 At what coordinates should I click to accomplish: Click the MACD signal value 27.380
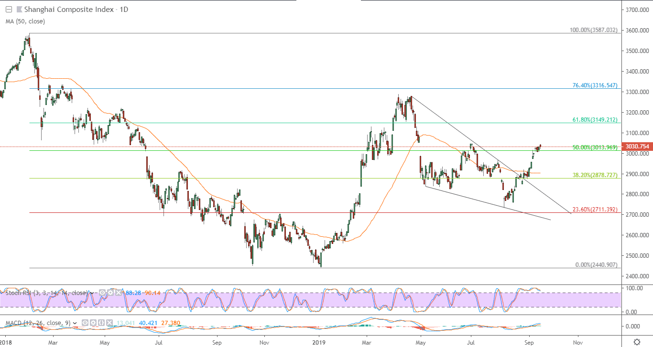[x=171, y=323]
